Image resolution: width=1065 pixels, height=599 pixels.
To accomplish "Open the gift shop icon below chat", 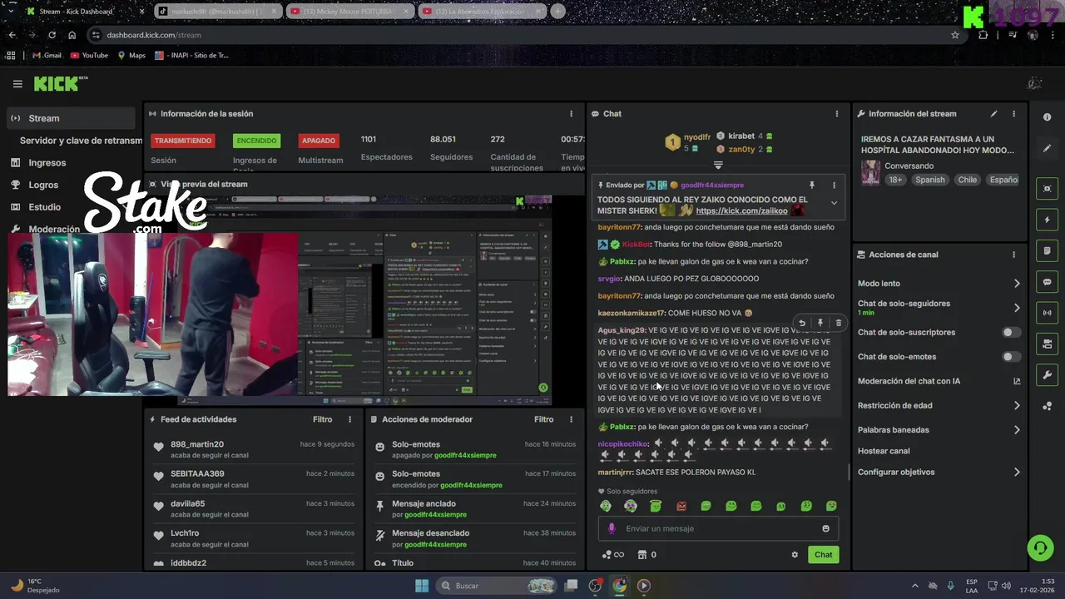I will (x=642, y=555).
